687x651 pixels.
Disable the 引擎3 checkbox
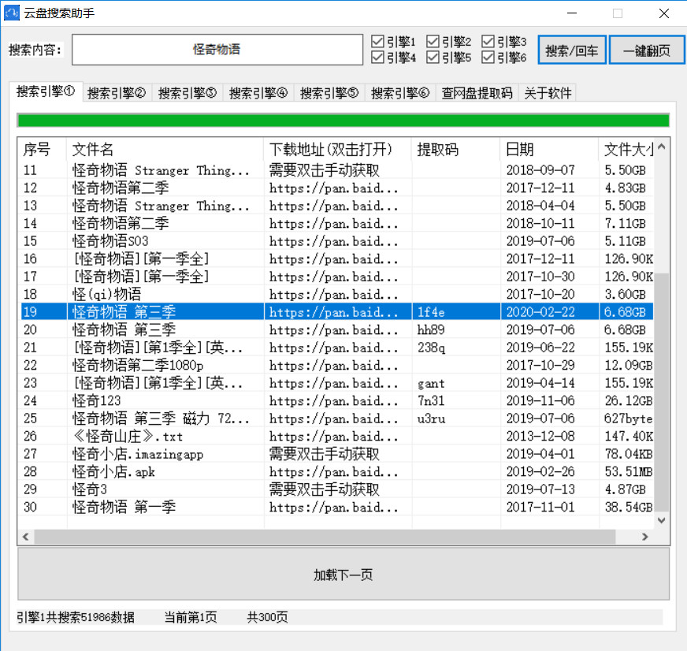pos(488,41)
